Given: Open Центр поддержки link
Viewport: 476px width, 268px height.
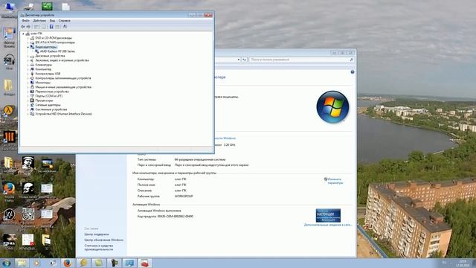Looking at the screenshot, I should tap(97, 234).
